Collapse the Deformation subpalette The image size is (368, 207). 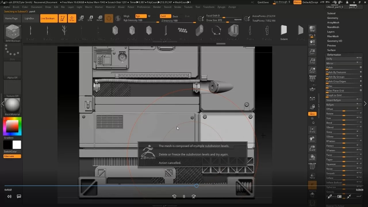point(334,55)
